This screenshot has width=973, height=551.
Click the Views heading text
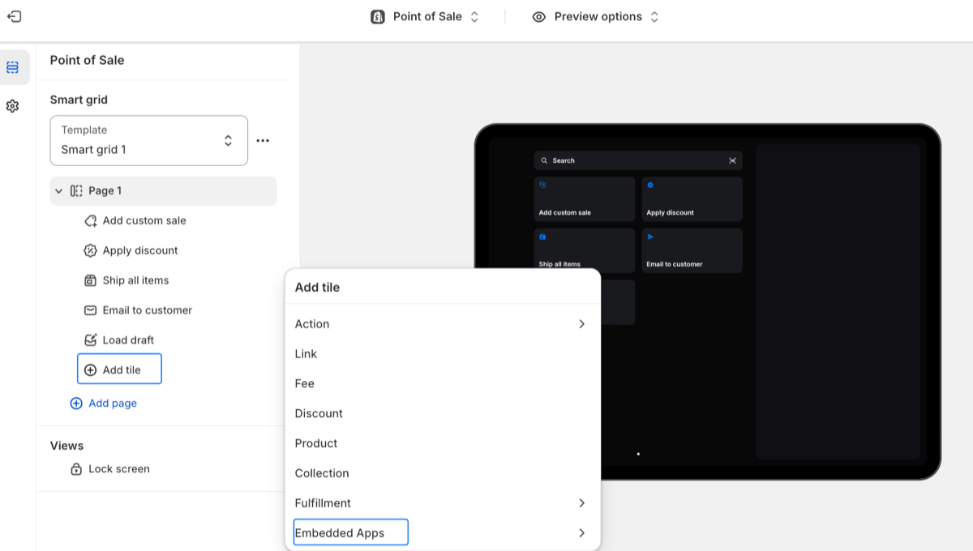point(66,446)
